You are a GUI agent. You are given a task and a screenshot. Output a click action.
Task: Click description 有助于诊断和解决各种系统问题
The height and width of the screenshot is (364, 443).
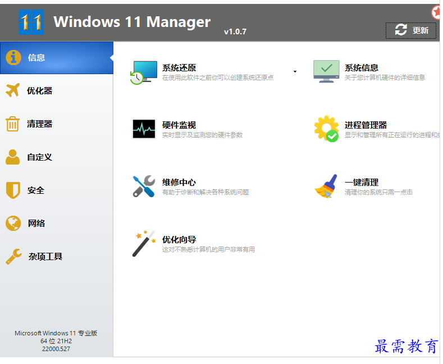click(205, 192)
